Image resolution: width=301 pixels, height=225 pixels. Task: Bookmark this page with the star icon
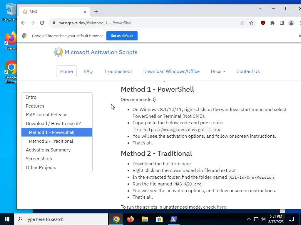[251, 23]
